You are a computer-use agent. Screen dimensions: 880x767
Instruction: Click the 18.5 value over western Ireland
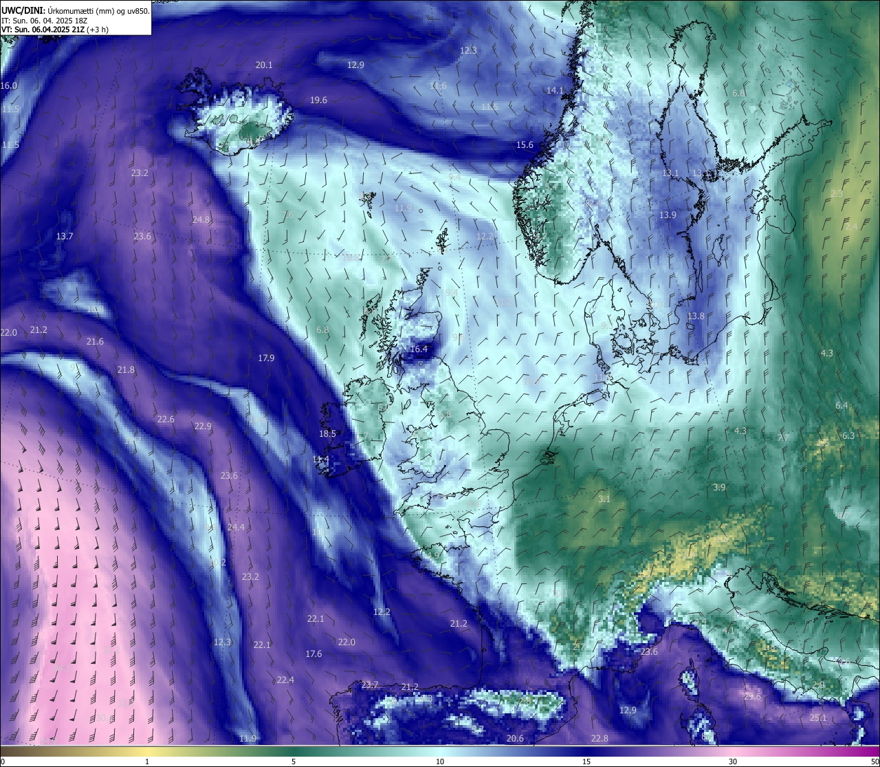(x=327, y=434)
